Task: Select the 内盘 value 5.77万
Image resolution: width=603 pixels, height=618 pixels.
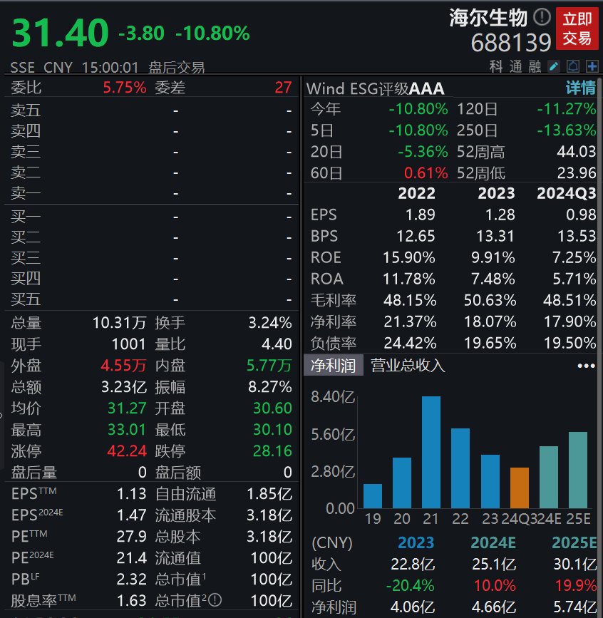Action: [x=269, y=366]
